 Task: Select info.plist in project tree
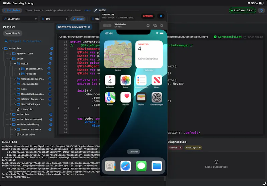pyautogui.click(x=25, y=109)
